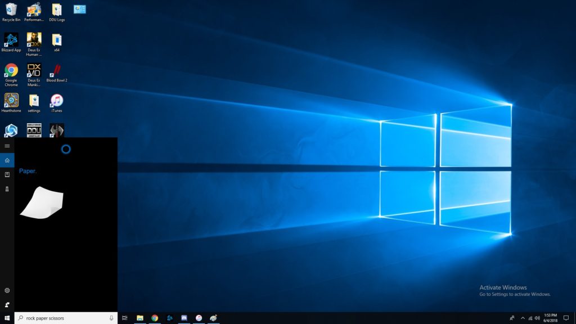
Task: Show hidden system tray icons
Action: (x=523, y=318)
